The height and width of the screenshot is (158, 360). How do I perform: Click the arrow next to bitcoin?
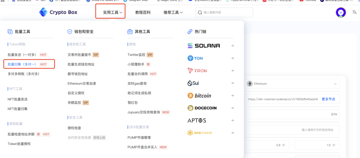tap(232, 96)
